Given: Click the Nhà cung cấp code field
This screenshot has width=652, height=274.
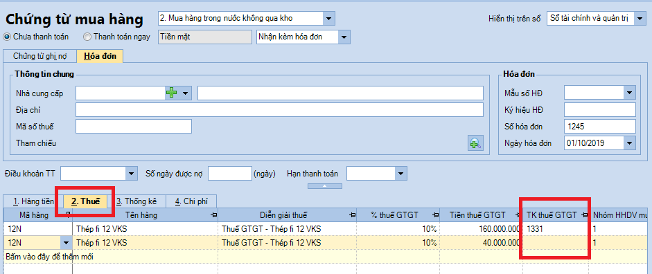Looking at the screenshot, I should [x=121, y=93].
